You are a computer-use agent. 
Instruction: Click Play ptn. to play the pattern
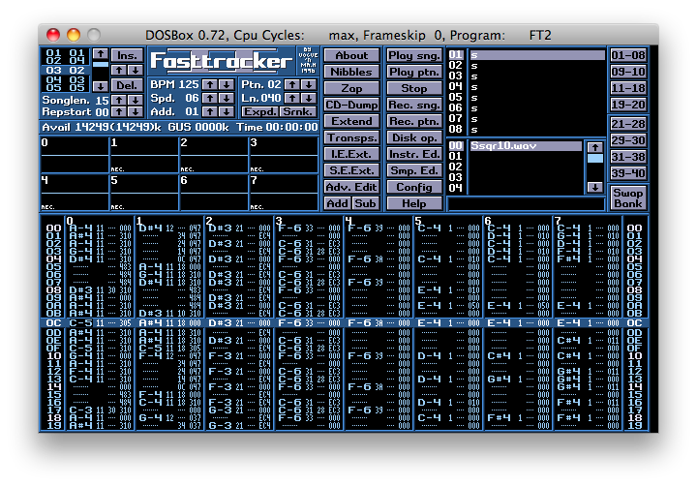coord(414,72)
